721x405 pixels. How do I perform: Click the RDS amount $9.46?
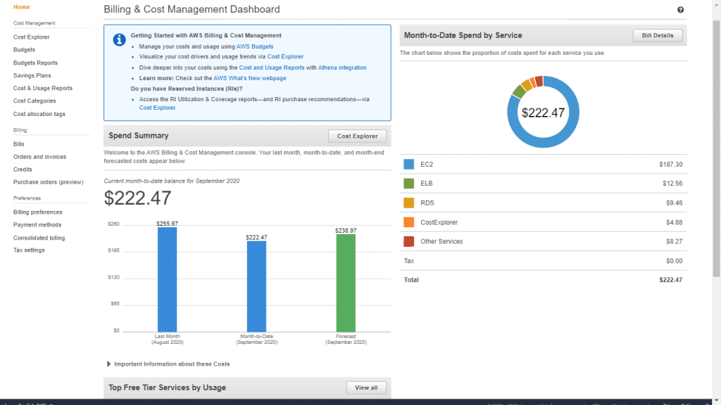[674, 203]
